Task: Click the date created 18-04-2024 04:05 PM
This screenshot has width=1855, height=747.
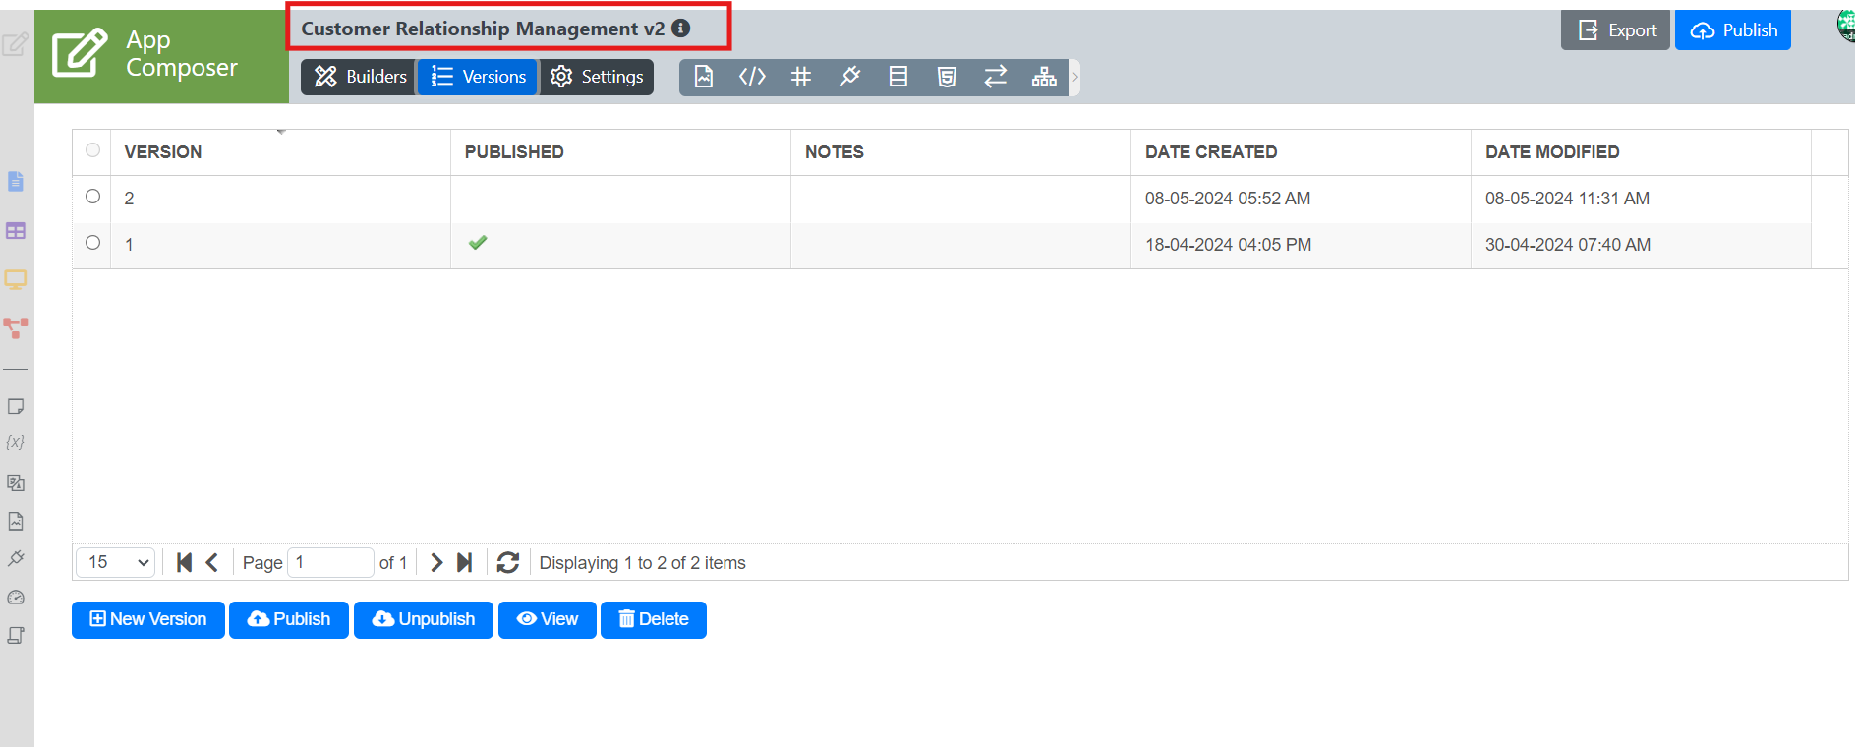Action: click(1229, 245)
